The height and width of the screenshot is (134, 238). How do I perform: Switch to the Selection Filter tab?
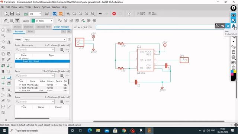coord(44,27)
